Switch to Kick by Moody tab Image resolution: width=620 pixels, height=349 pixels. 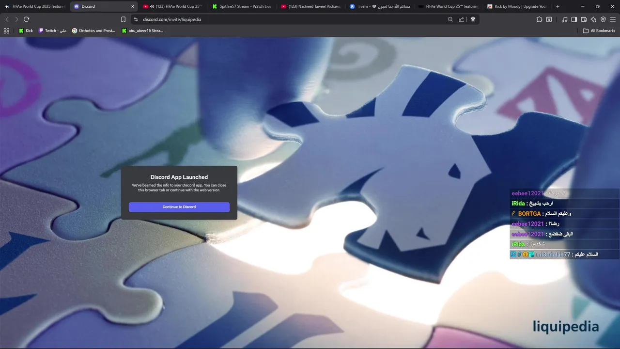(517, 6)
